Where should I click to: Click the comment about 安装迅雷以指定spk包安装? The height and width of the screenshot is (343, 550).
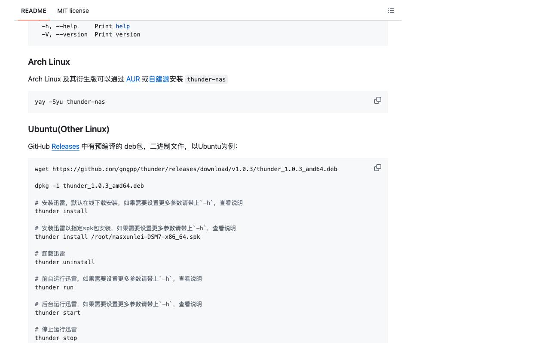point(135,228)
